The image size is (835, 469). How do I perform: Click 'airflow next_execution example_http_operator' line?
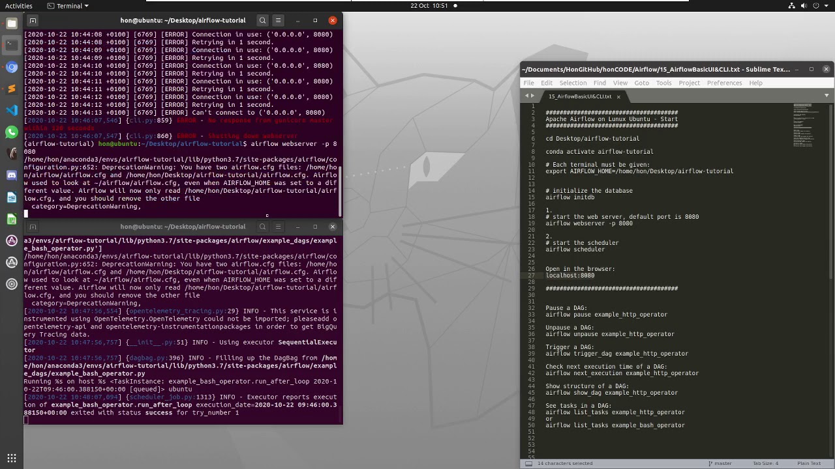[x=622, y=373]
